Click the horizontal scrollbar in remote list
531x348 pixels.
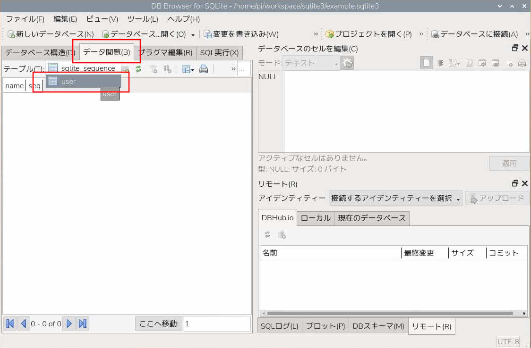393,314
